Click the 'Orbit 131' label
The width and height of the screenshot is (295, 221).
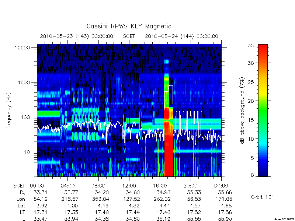point(263,197)
